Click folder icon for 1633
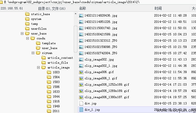The width and height of the screenshot is (196, 113). click(49, 92)
